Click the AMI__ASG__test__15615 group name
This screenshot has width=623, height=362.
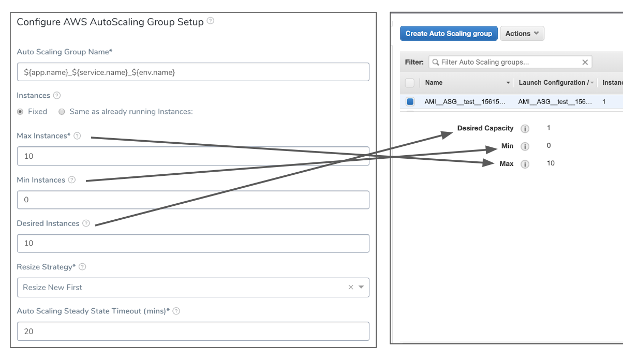(x=465, y=102)
